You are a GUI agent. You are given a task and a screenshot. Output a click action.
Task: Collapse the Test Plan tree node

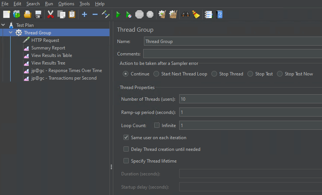[3, 25]
